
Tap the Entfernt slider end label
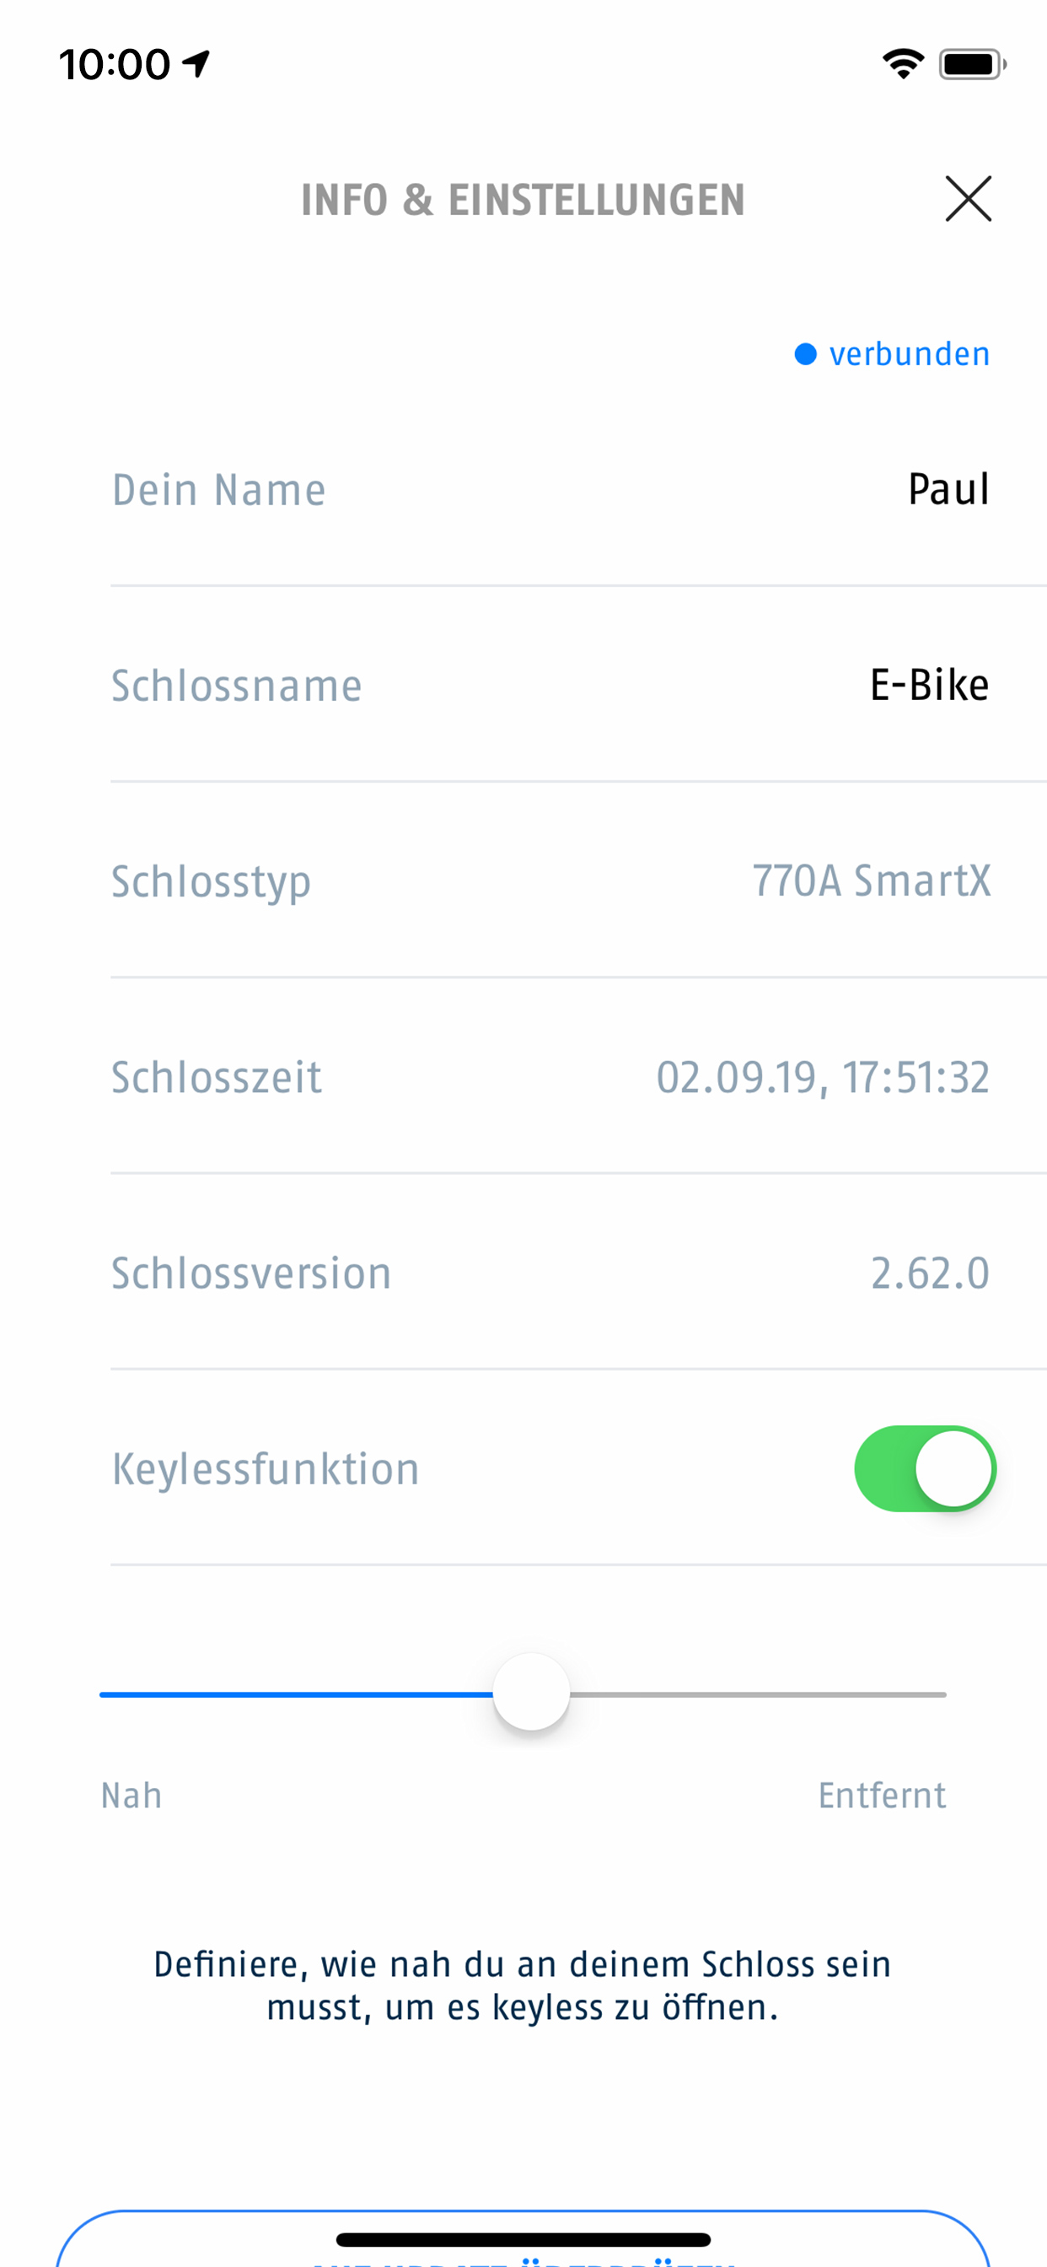tap(882, 1796)
